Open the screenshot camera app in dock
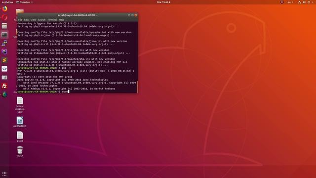Screen dimensions: 316x178 4,78
